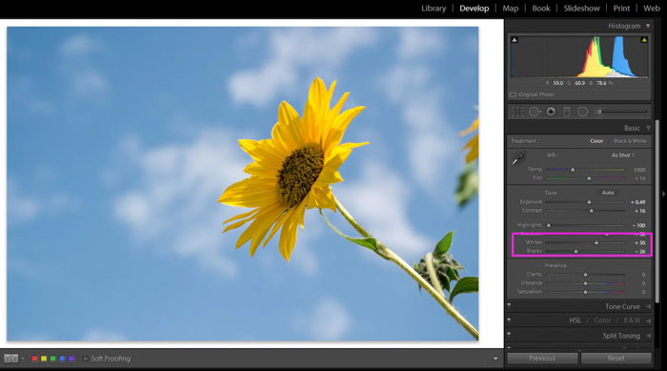Viewport: 667px width, 371px height.
Task: Select the Graduated Filter tool
Action: point(567,112)
